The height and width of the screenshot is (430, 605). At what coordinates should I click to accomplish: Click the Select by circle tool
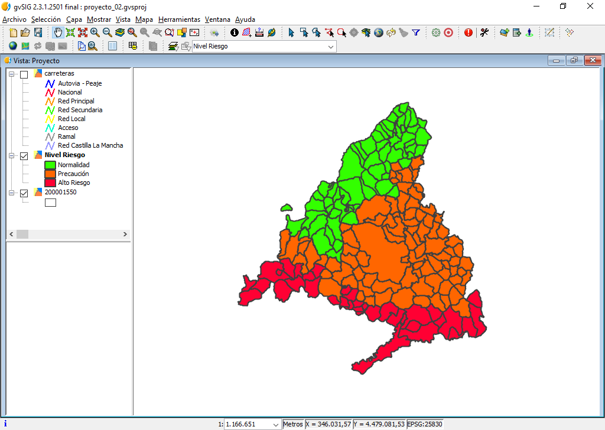coord(341,32)
